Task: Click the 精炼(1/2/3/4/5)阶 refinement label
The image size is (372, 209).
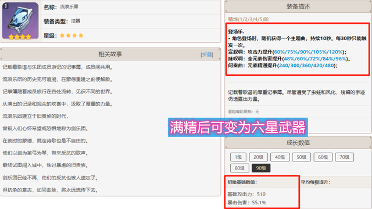Action: pos(248,19)
